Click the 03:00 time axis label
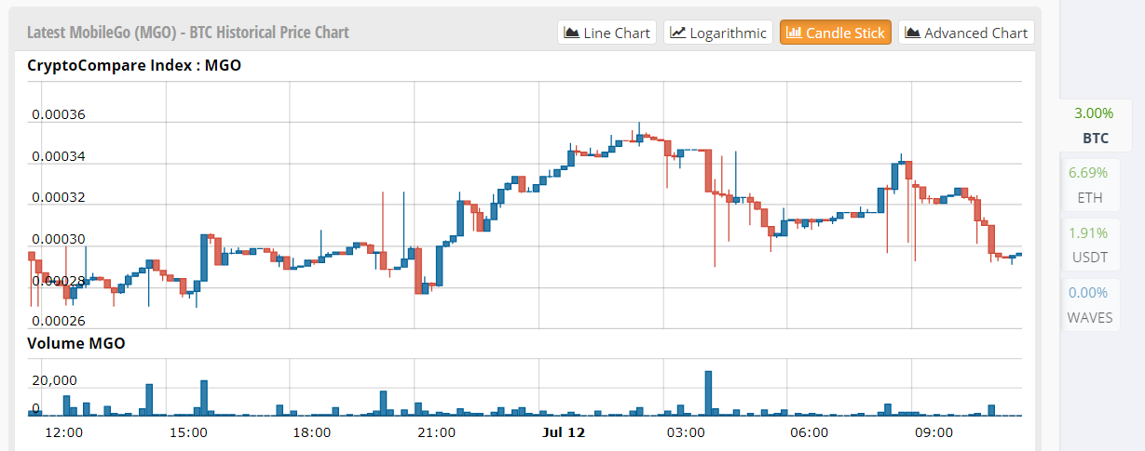The height and width of the screenshot is (451, 1145). pos(685,432)
